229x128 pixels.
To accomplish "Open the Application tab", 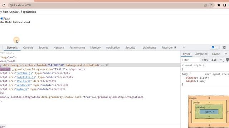I will point(113,48).
